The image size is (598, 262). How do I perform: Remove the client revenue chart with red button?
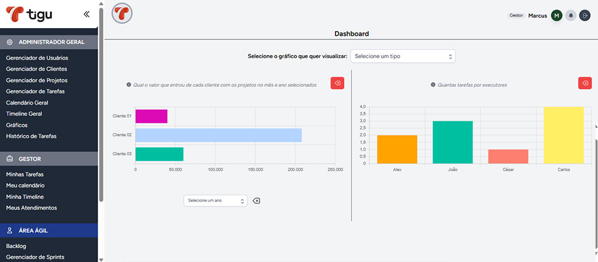click(x=337, y=83)
